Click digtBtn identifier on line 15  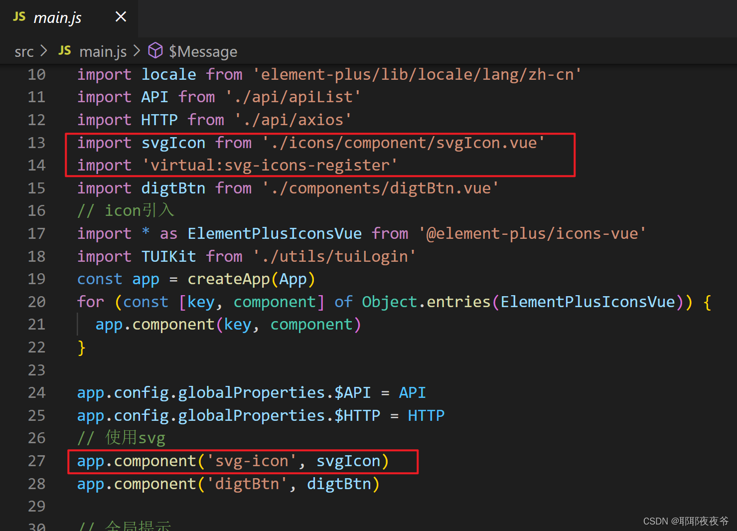click(x=173, y=188)
